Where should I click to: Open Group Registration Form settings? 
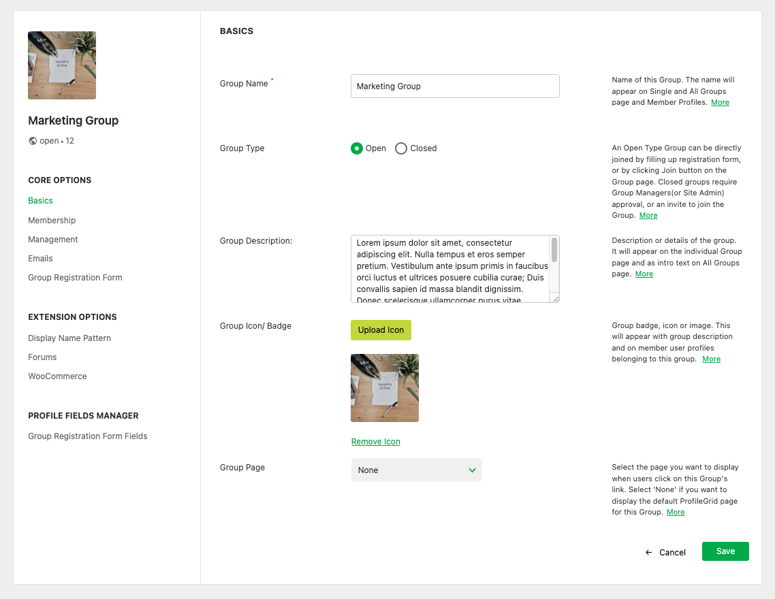tap(75, 278)
